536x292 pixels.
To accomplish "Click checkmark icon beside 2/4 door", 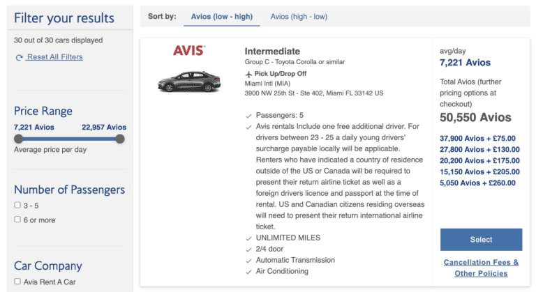I will 249,249.
